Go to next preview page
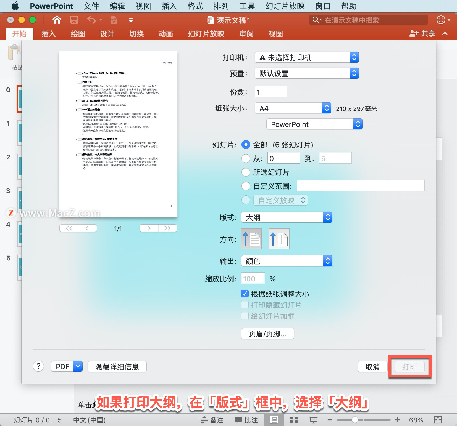The height and width of the screenshot is (426, 457). [x=149, y=228]
